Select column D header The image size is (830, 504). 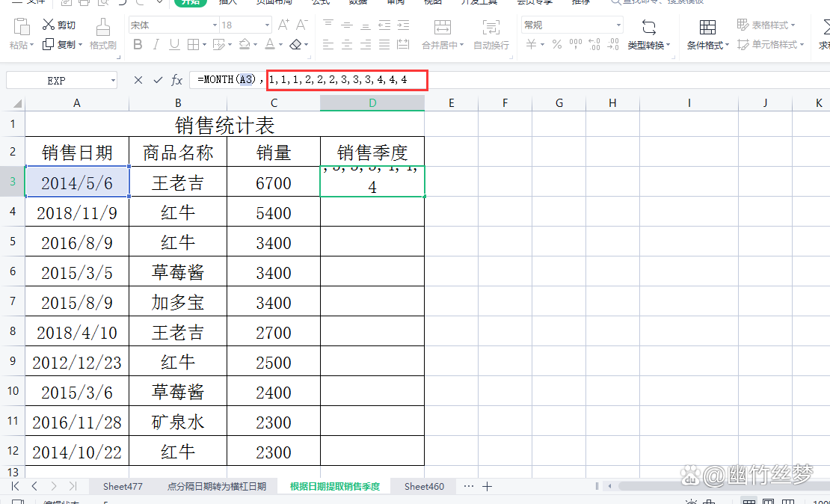click(372, 102)
